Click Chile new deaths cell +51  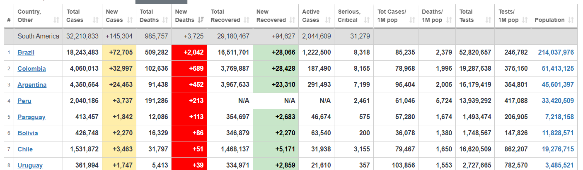[189, 149]
